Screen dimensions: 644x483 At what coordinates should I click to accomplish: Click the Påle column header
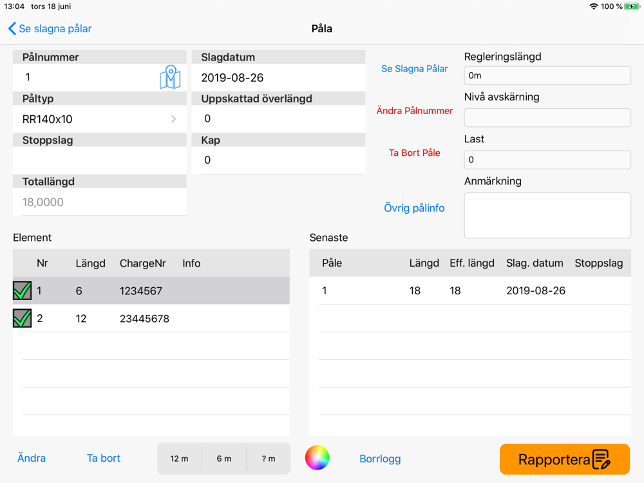(332, 263)
